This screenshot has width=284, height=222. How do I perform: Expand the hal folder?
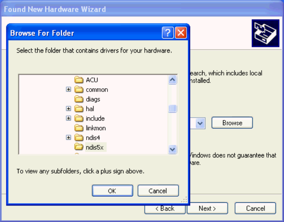tap(68, 108)
